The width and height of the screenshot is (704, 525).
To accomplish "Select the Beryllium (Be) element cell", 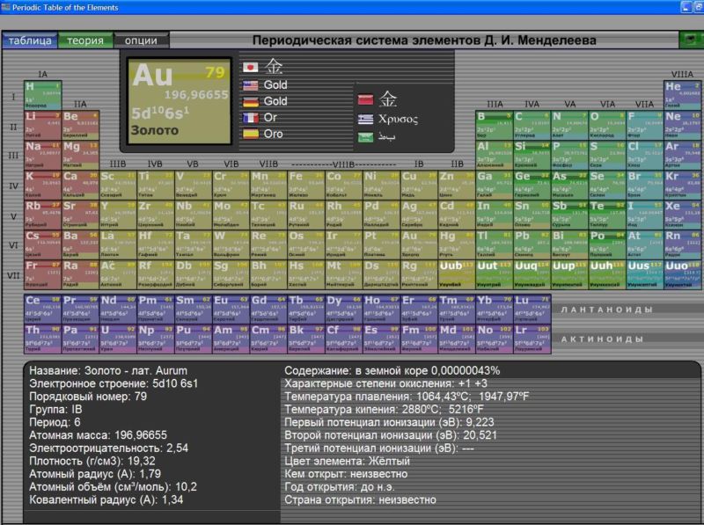I will point(81,125).
